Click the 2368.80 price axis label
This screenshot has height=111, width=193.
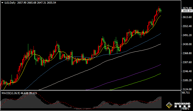coord(187,53)
